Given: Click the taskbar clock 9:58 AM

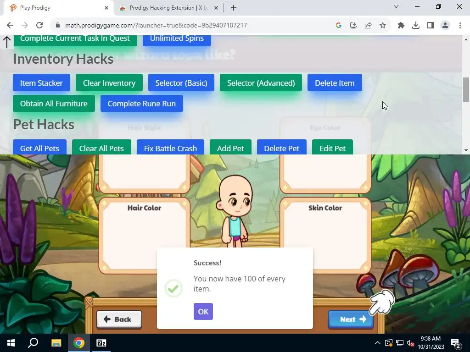Looking at the screenshot, I should [x=431, y=343].
